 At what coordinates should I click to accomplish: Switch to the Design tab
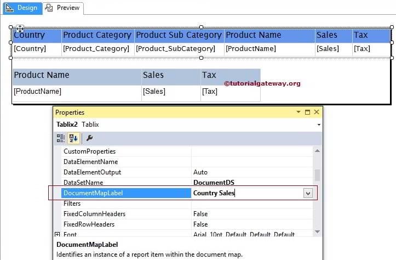pos(22,8)
